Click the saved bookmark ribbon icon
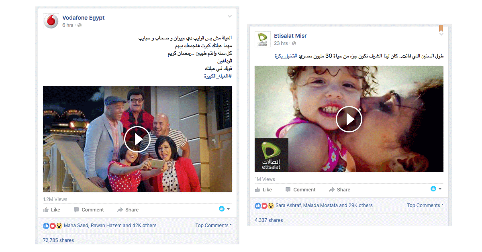The height and width of the screenshot is (252, 482). pos(441,28)
